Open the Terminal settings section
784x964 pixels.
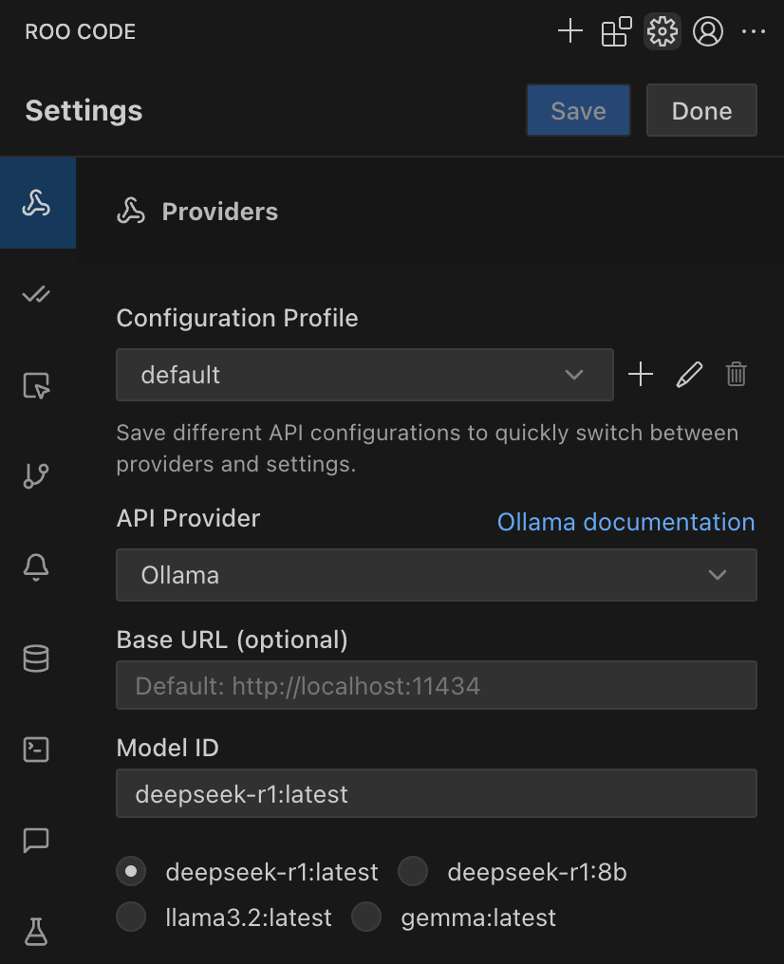click(36, 750)
